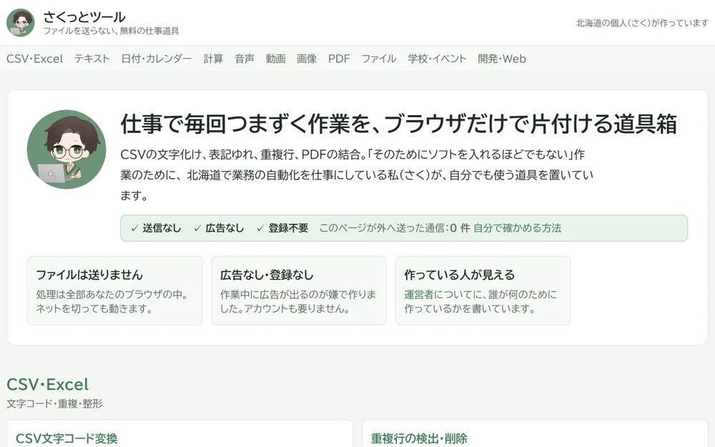Image resolution: width=715 pixels, height=447 pixels.
Task: Select the ファイル nav item
Action: 379,59
